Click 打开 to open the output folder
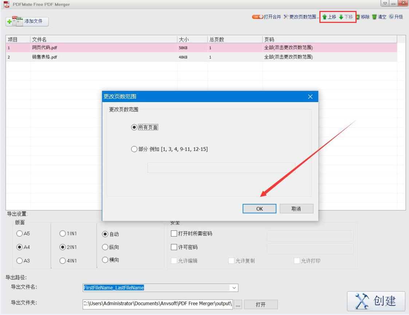Viewport: 409px width, 315px height. [x=260, y=304]
